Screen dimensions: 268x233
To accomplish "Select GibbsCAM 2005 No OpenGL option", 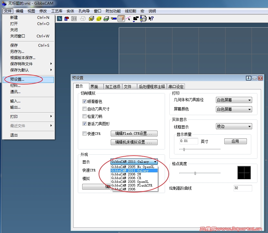I will (134, 167).
